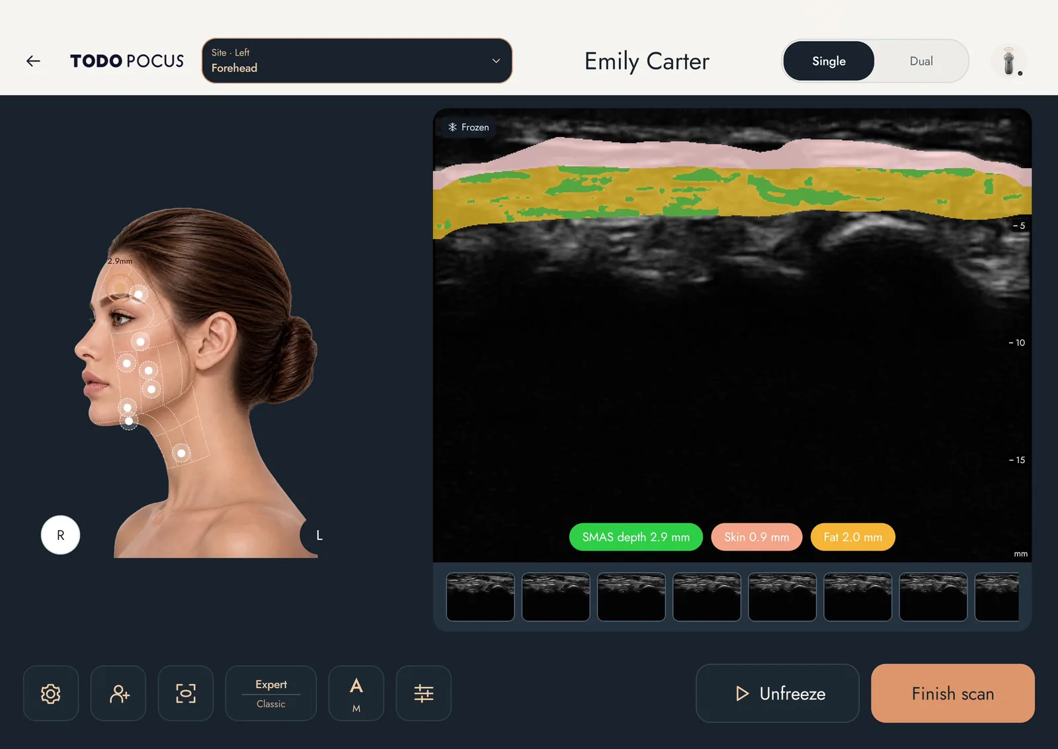Click the SMAS depth 2.9 mm badge

click(636, 537)
